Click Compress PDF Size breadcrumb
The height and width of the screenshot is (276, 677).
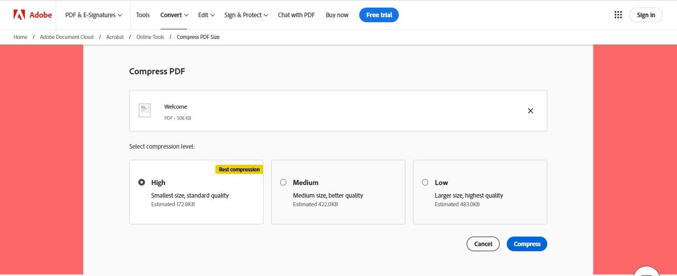point(198,37)
